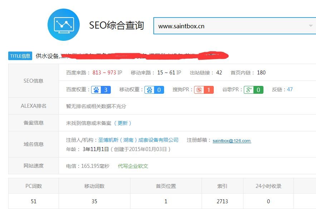The width and height of the screenshot is (316, 209).
Task: Click the 反链 count 47 link
Action: (290, 89)
